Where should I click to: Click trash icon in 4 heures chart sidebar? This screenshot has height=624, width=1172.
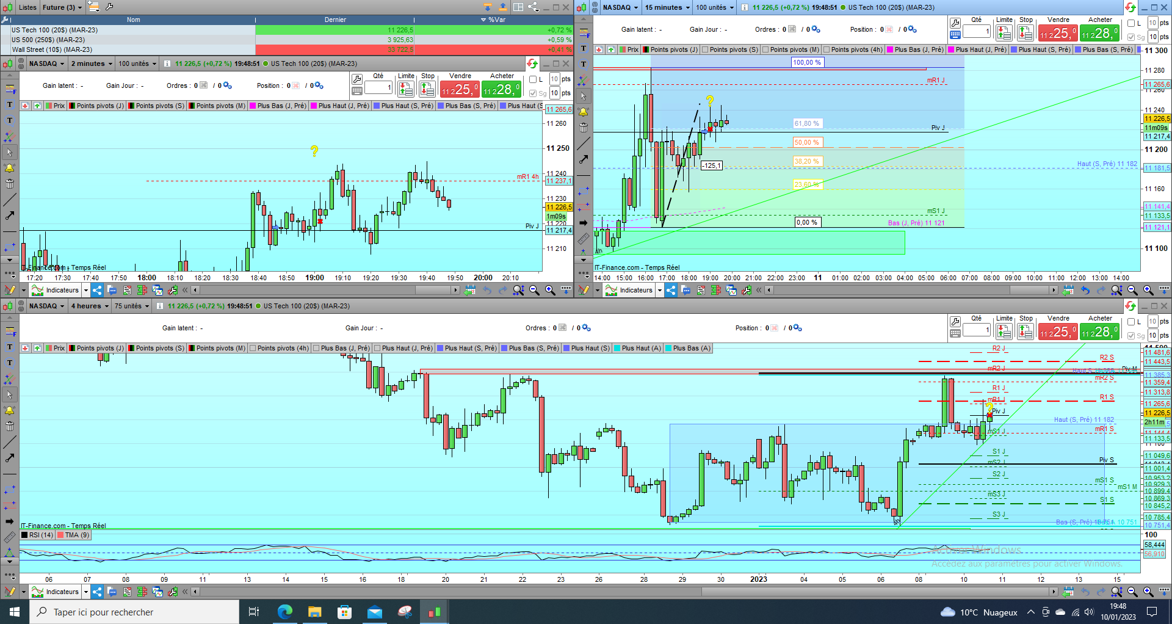pos(10,426)
